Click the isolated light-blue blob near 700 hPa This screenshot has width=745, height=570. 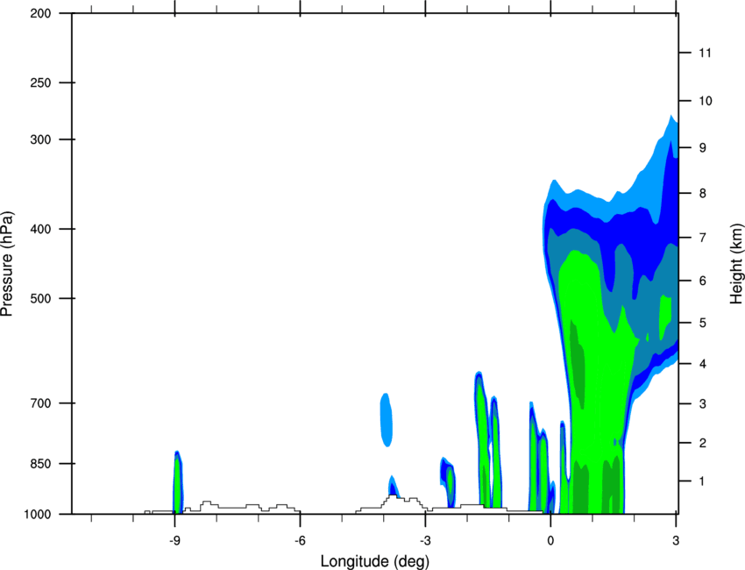(387, 420)
